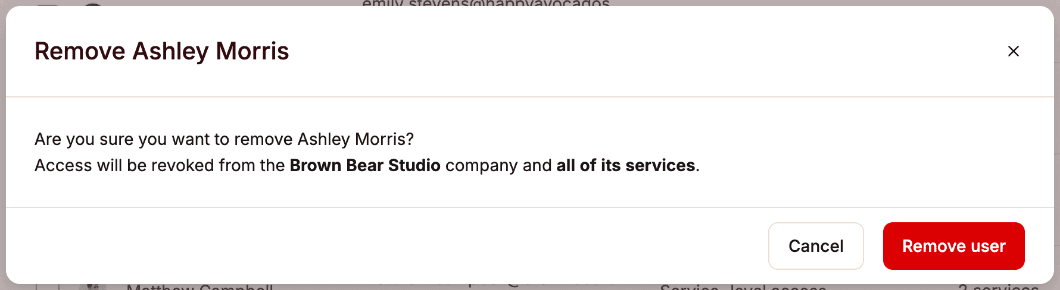The height and width of the screenshot is (290, 1060).
Task: Click the '2 services' label behind dialog
Action: (998, 287)
